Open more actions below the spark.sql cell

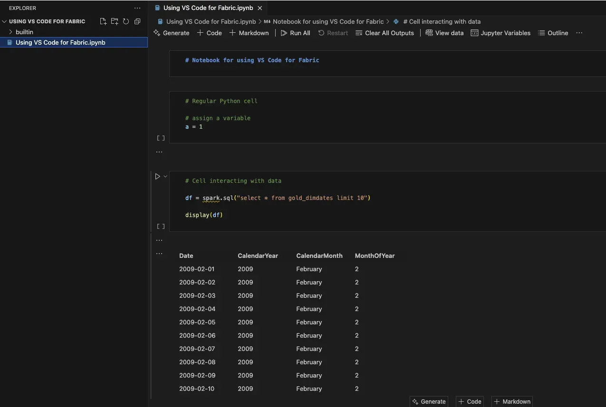click(x=159, y=240)
